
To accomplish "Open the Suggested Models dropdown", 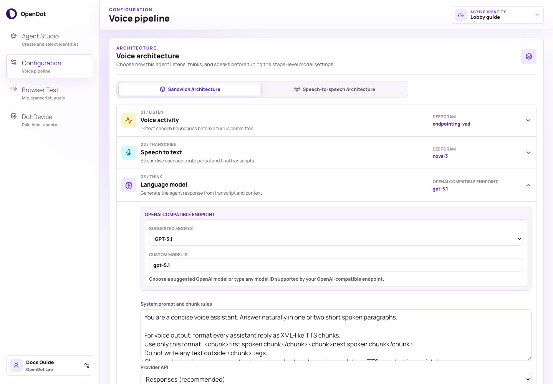I will coord(336,239).
